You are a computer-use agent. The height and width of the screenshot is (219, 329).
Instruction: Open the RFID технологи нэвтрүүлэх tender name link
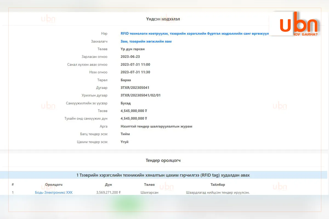pyautogui.click(x=195, y=34)
